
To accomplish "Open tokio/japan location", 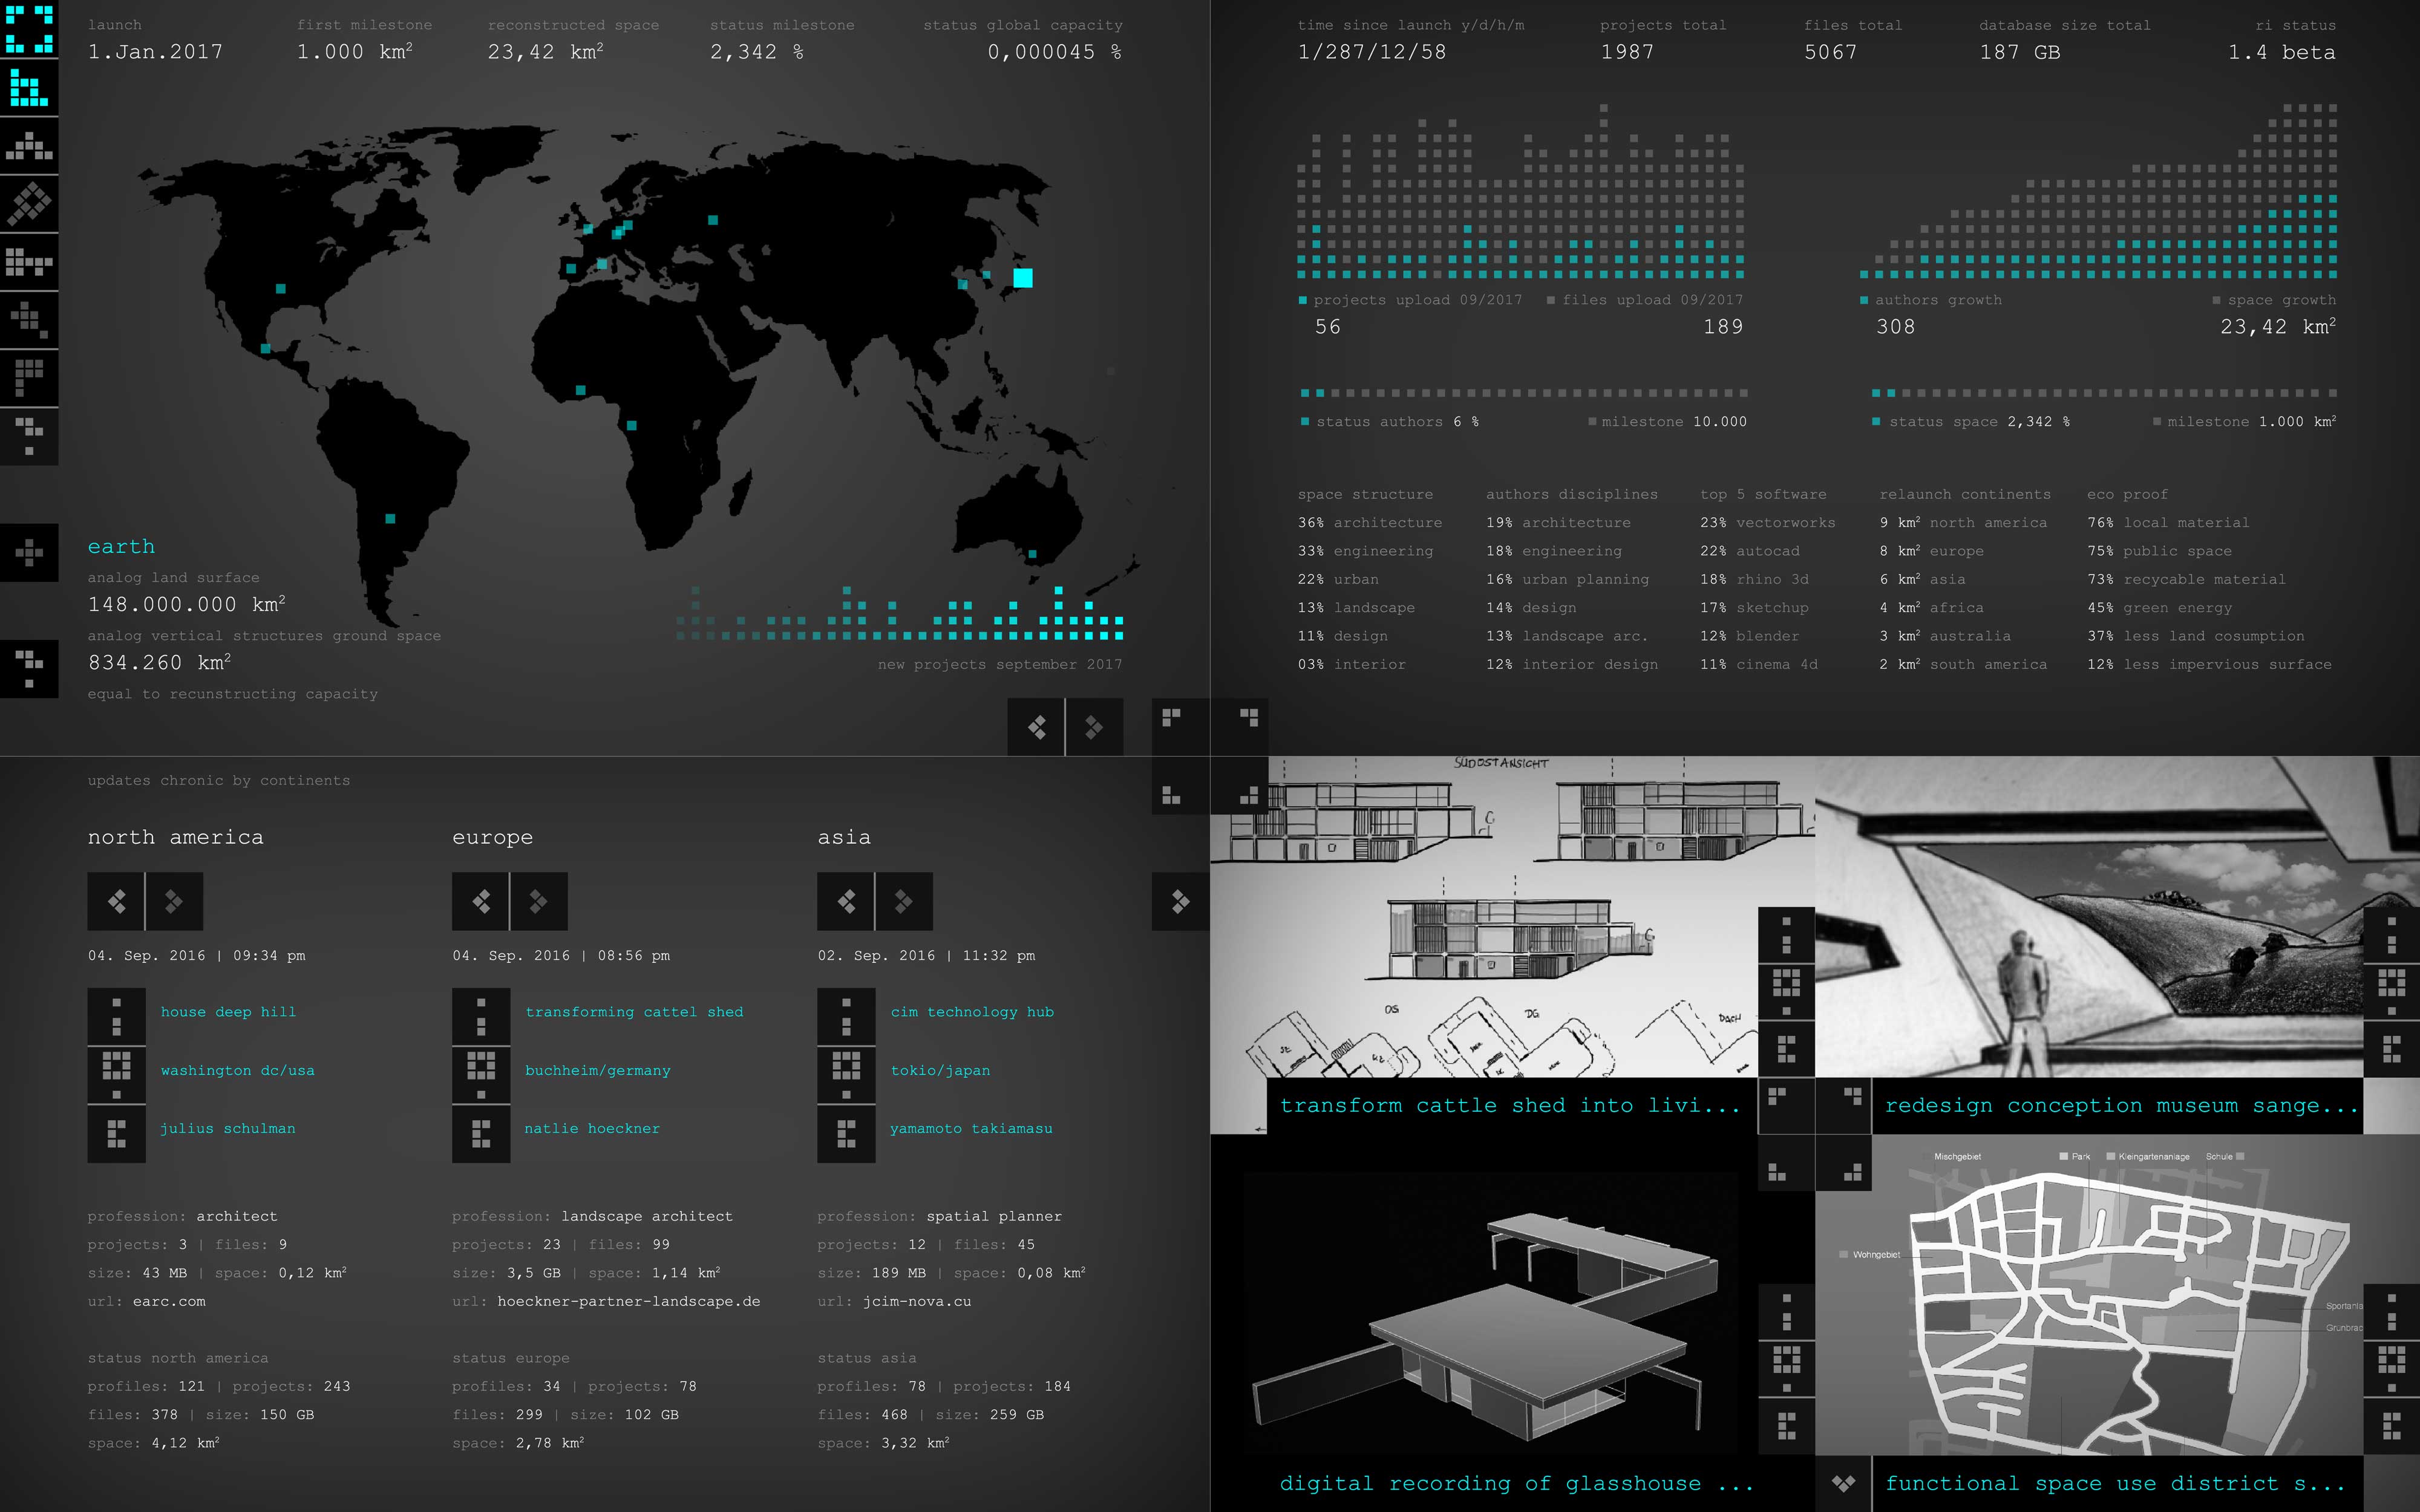I will 940,1070.
